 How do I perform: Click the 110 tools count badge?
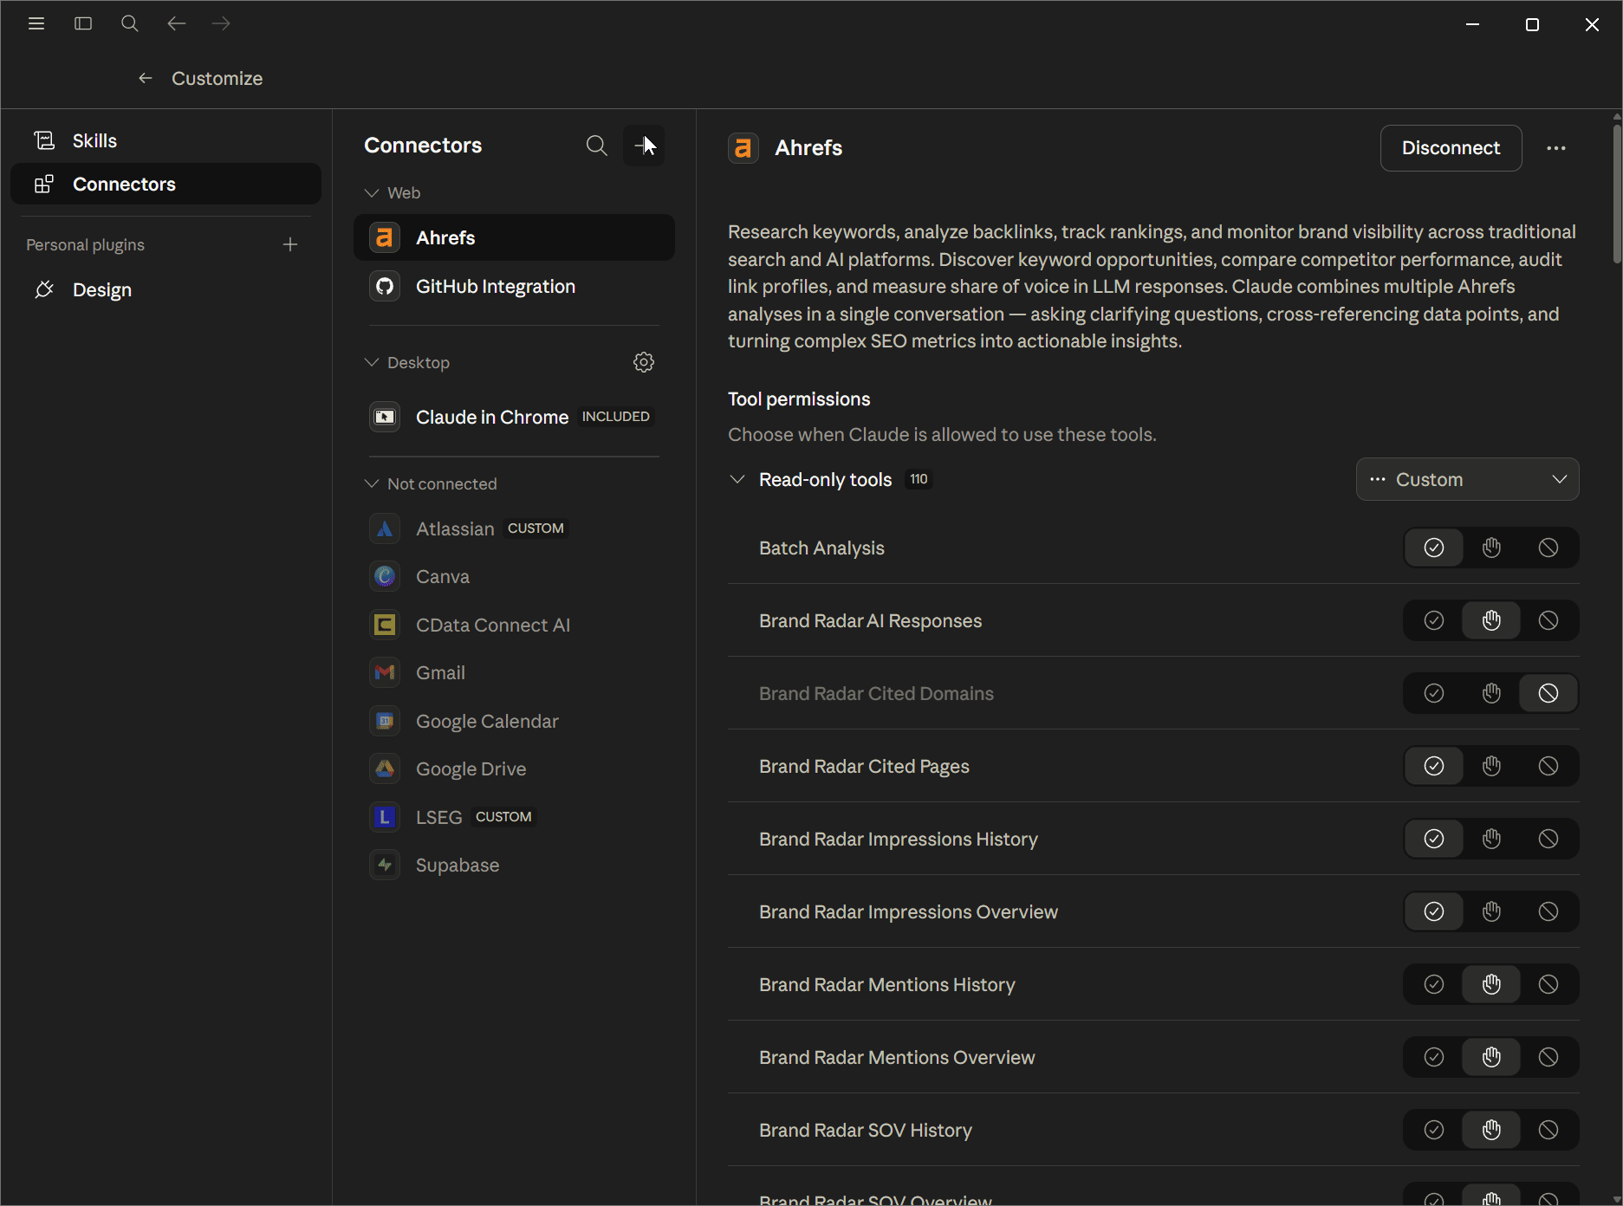click(919, 479)
